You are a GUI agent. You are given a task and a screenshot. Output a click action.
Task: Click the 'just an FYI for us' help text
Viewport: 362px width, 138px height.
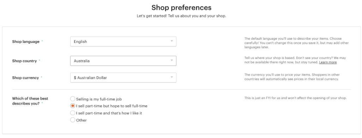(x=296, y=98)
